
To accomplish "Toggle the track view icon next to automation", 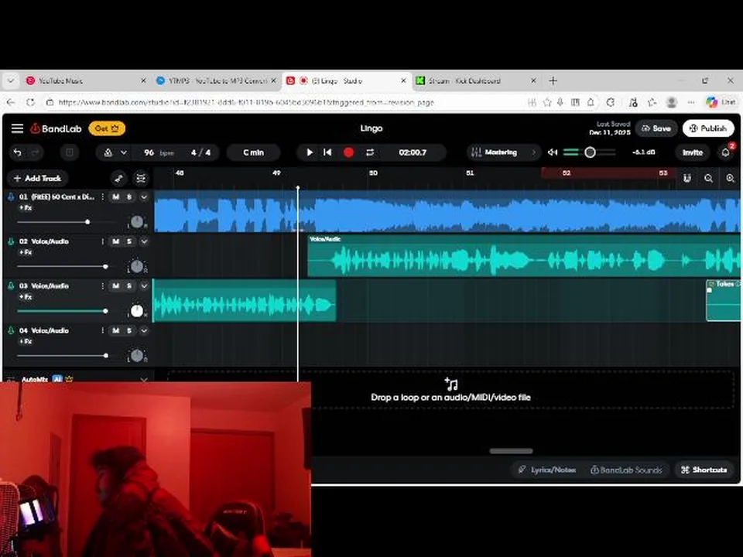I will pos(141,178).
